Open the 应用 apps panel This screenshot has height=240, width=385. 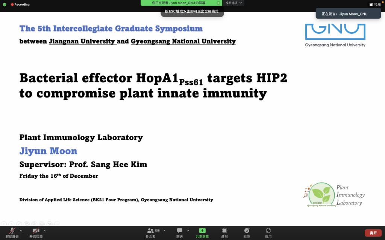(x=268, y=232)
